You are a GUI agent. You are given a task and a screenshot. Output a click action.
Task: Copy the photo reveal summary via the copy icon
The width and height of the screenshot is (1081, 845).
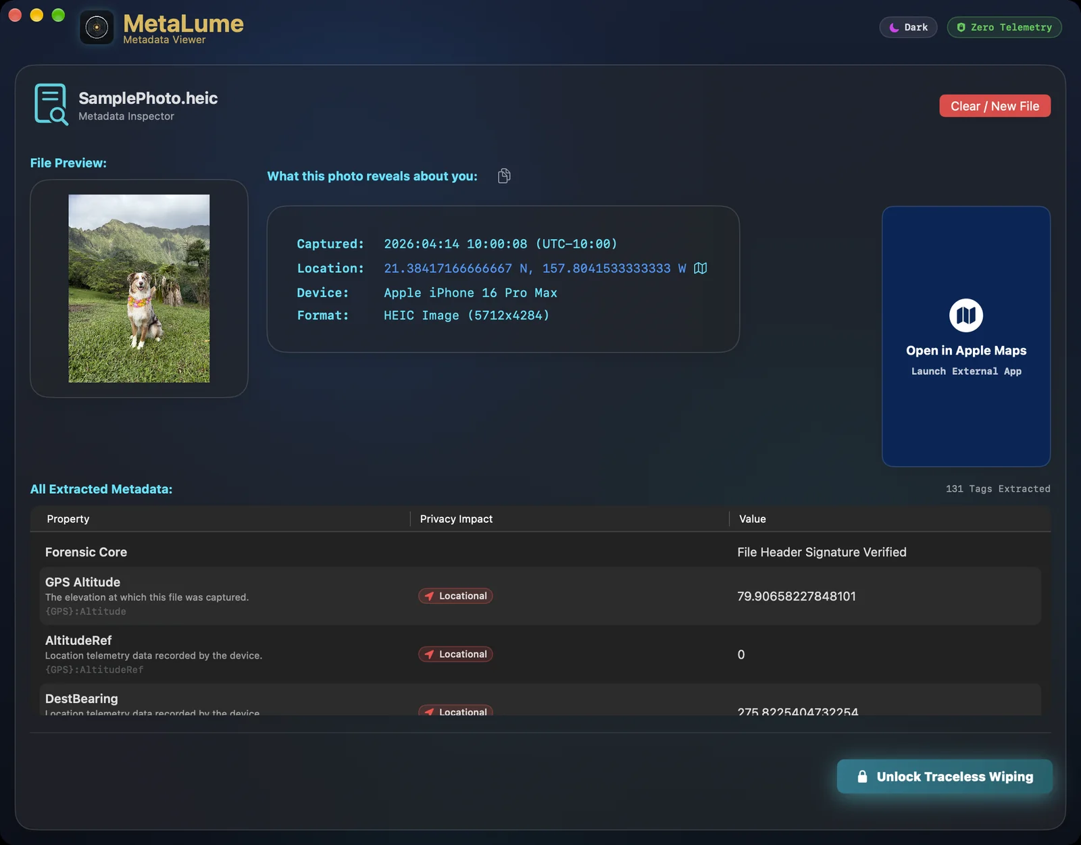click(x=504, y=176)
